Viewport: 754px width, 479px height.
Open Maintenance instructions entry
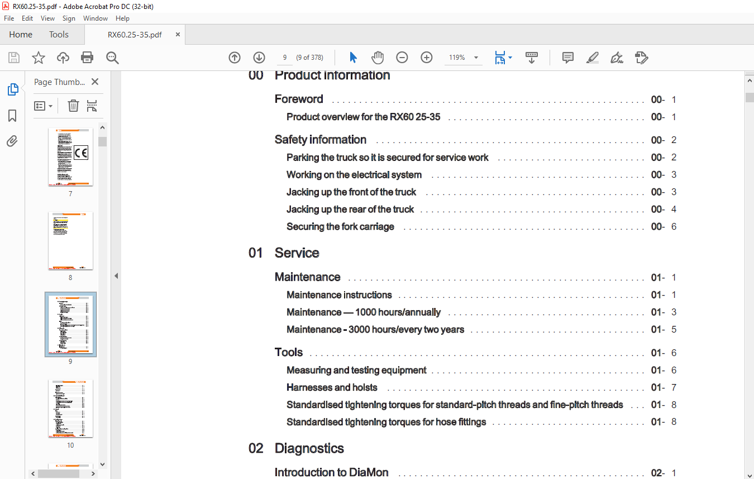pyautogui.click(x=339, y=295)
